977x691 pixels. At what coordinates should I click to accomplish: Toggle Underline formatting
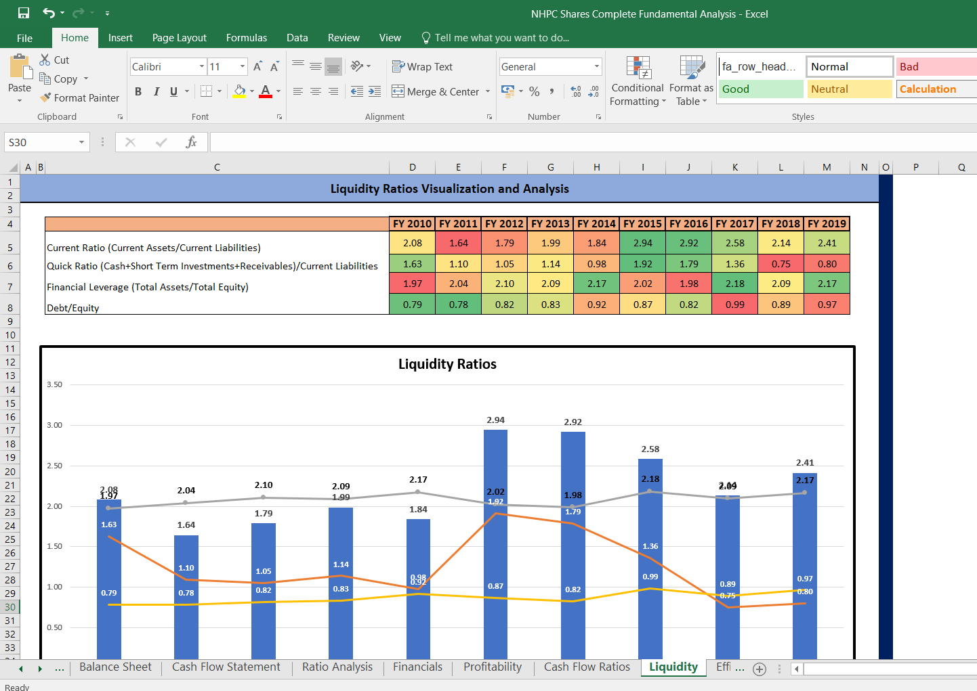pyautogui.click(x=174, y=91)
